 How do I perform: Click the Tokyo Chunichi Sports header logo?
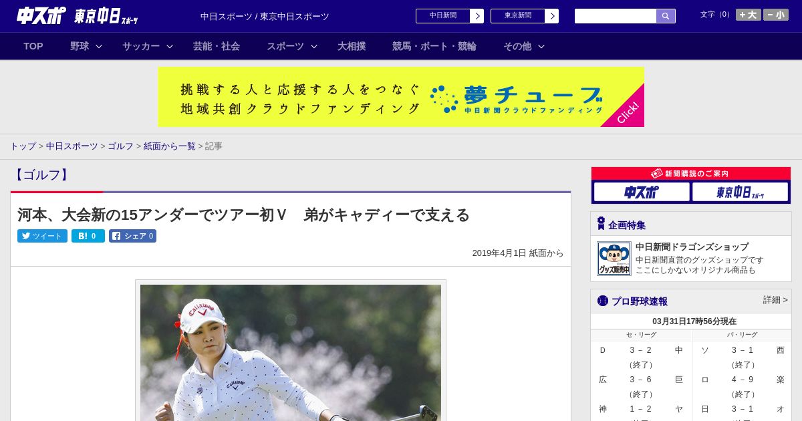pyautogui.click(x=106, y=16)
